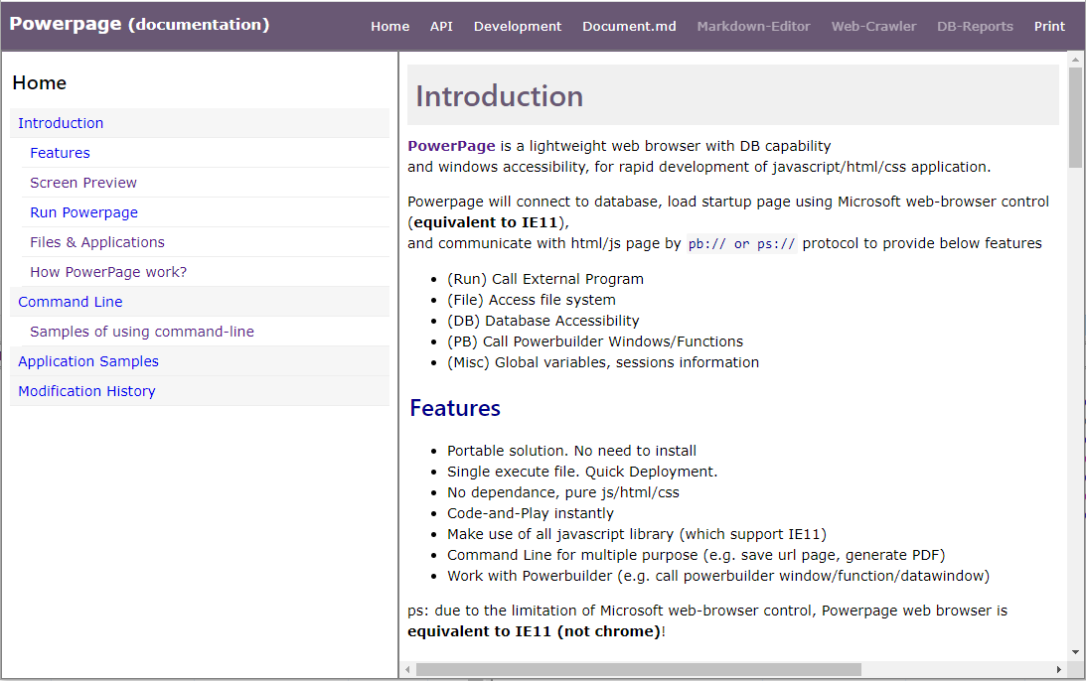Go to the Home nav link
This screenshot has width=1086, height=681.
pyautogui.click(x=389, y=26)
